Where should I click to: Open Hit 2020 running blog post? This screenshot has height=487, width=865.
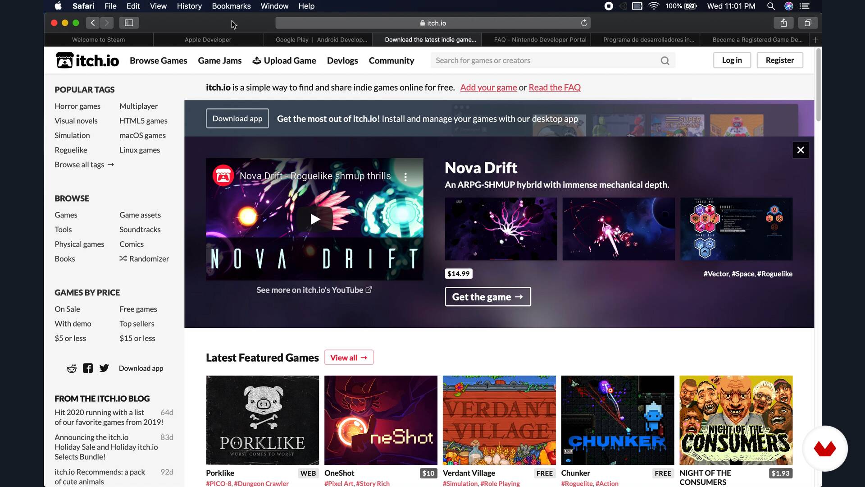[x=109, y=417]
